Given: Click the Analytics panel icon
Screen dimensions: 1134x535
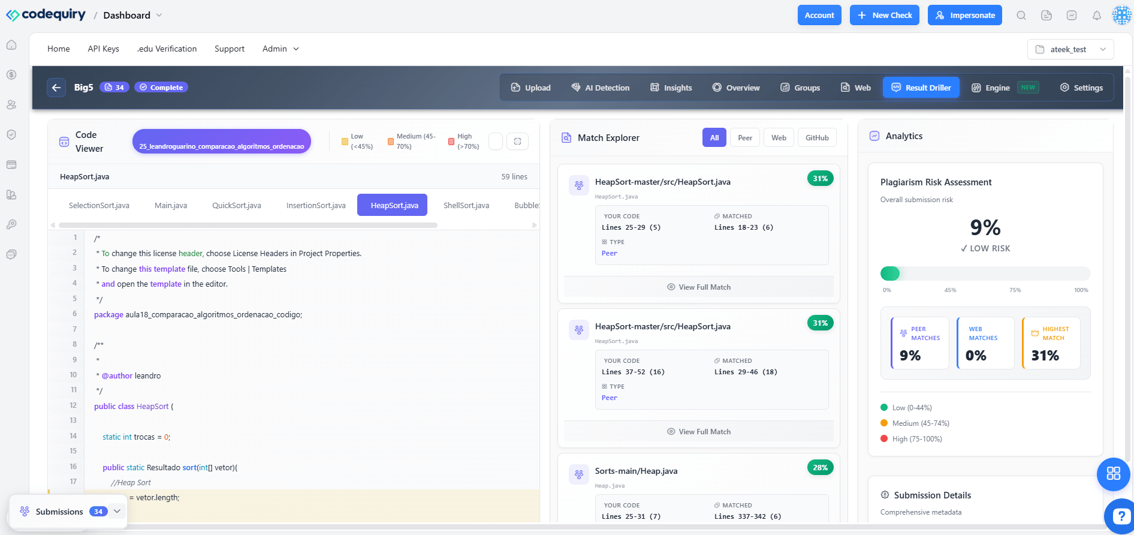Looking at the screenshot, I should click(x=874, y=136).
